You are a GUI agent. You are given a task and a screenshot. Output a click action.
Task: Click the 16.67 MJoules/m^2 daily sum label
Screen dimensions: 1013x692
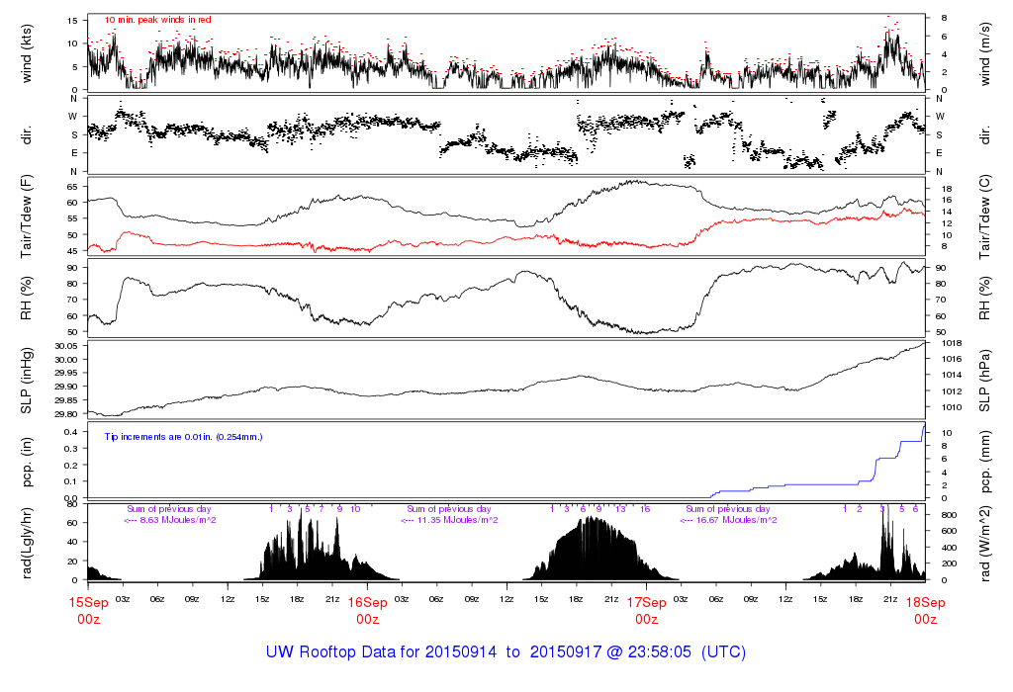(729, 520)
